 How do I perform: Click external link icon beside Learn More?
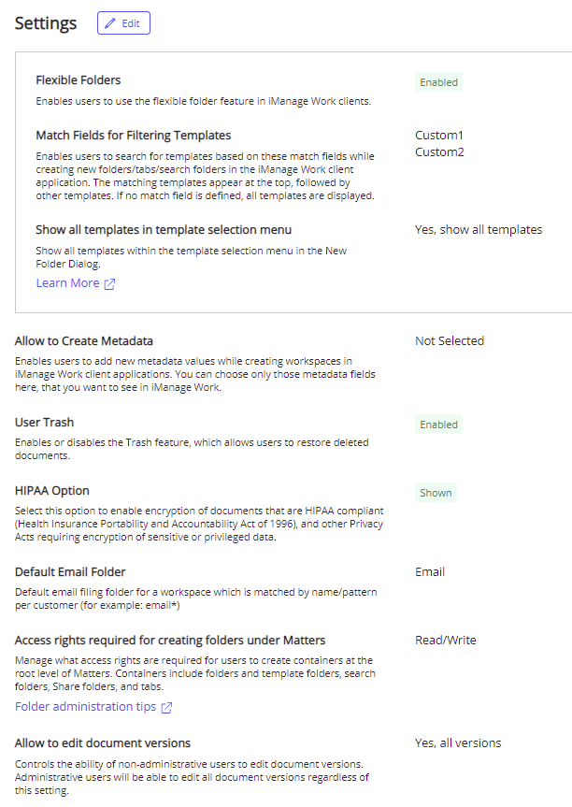[109, 284]
